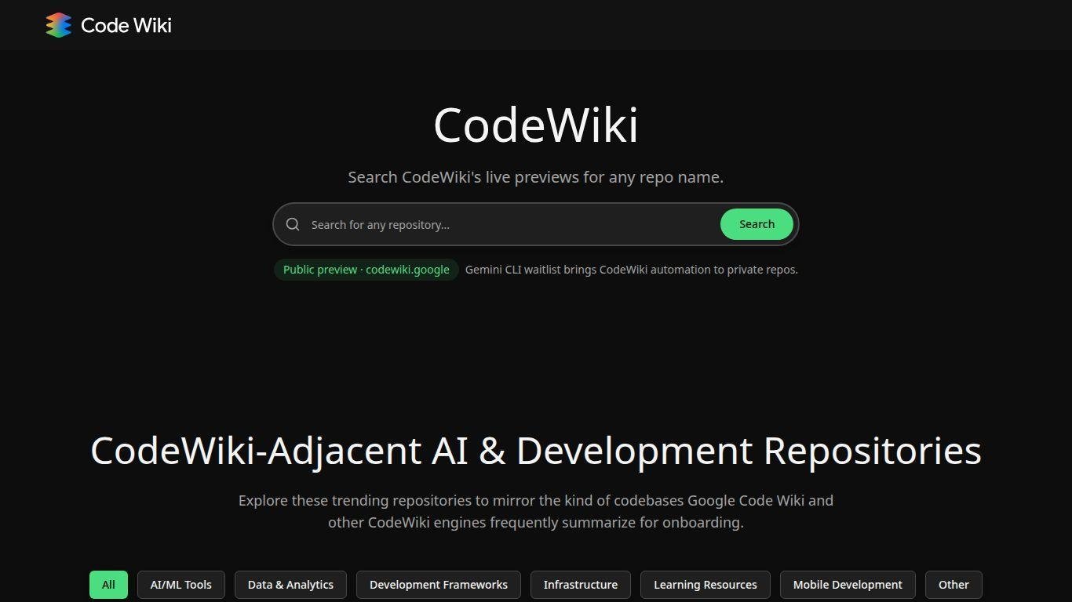The image size is (1072, 602).
Task: Filter repositories by AI/ML Tools
Action: pyautogui.click(x=180, y=585)
